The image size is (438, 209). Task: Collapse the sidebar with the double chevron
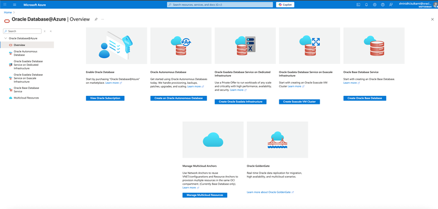50,31
